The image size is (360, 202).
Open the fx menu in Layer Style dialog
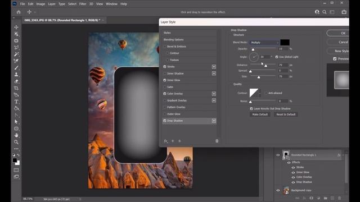[x=165, y=141]
